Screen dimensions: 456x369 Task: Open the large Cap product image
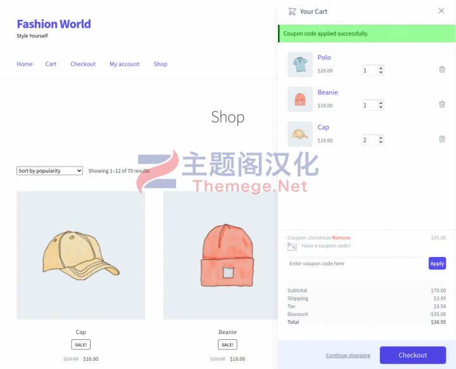pos(81,256)
